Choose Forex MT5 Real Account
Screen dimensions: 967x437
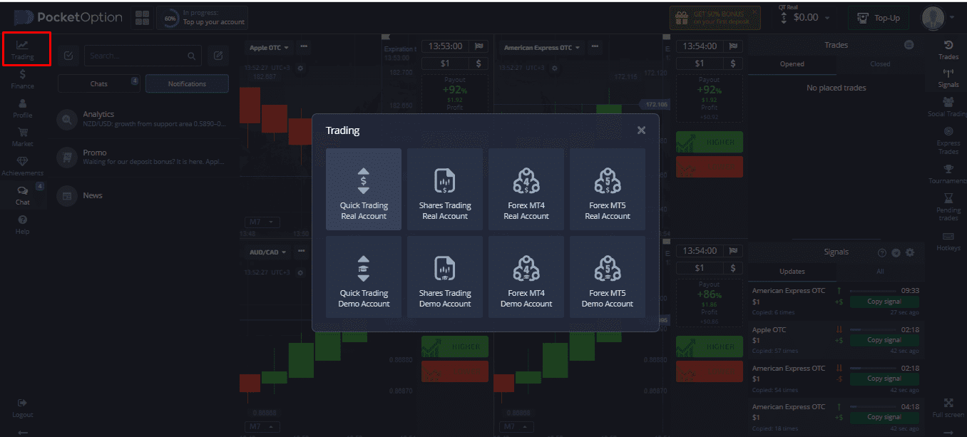(608, 190)
